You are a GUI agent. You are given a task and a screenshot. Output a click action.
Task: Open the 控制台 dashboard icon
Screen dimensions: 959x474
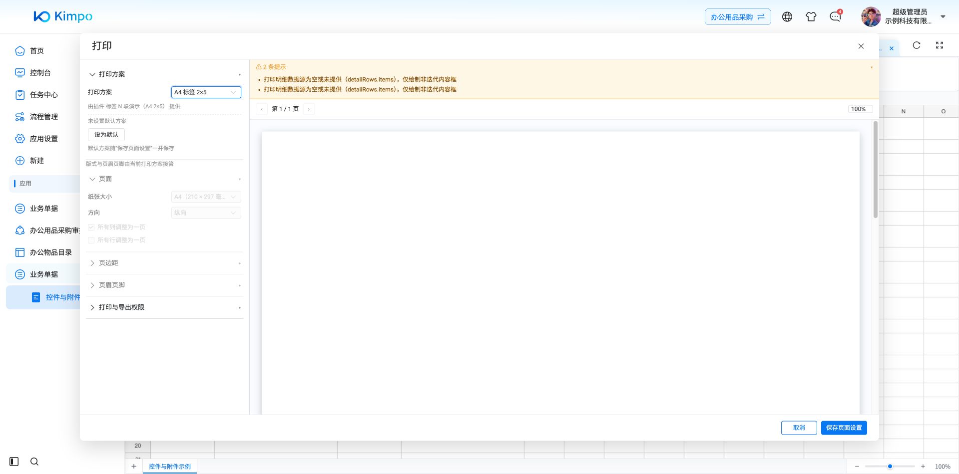20,73
